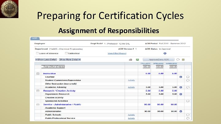
Task: Click the printer icon in the AOR toolbar
Action: [x=130, y=60]
